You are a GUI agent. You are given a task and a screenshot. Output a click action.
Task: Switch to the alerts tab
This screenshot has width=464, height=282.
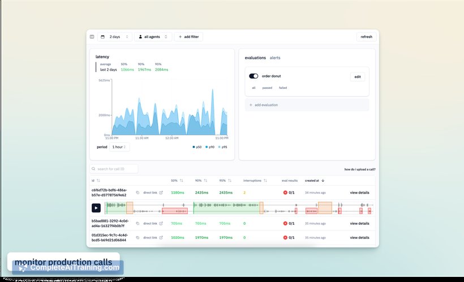coord(274,58)
